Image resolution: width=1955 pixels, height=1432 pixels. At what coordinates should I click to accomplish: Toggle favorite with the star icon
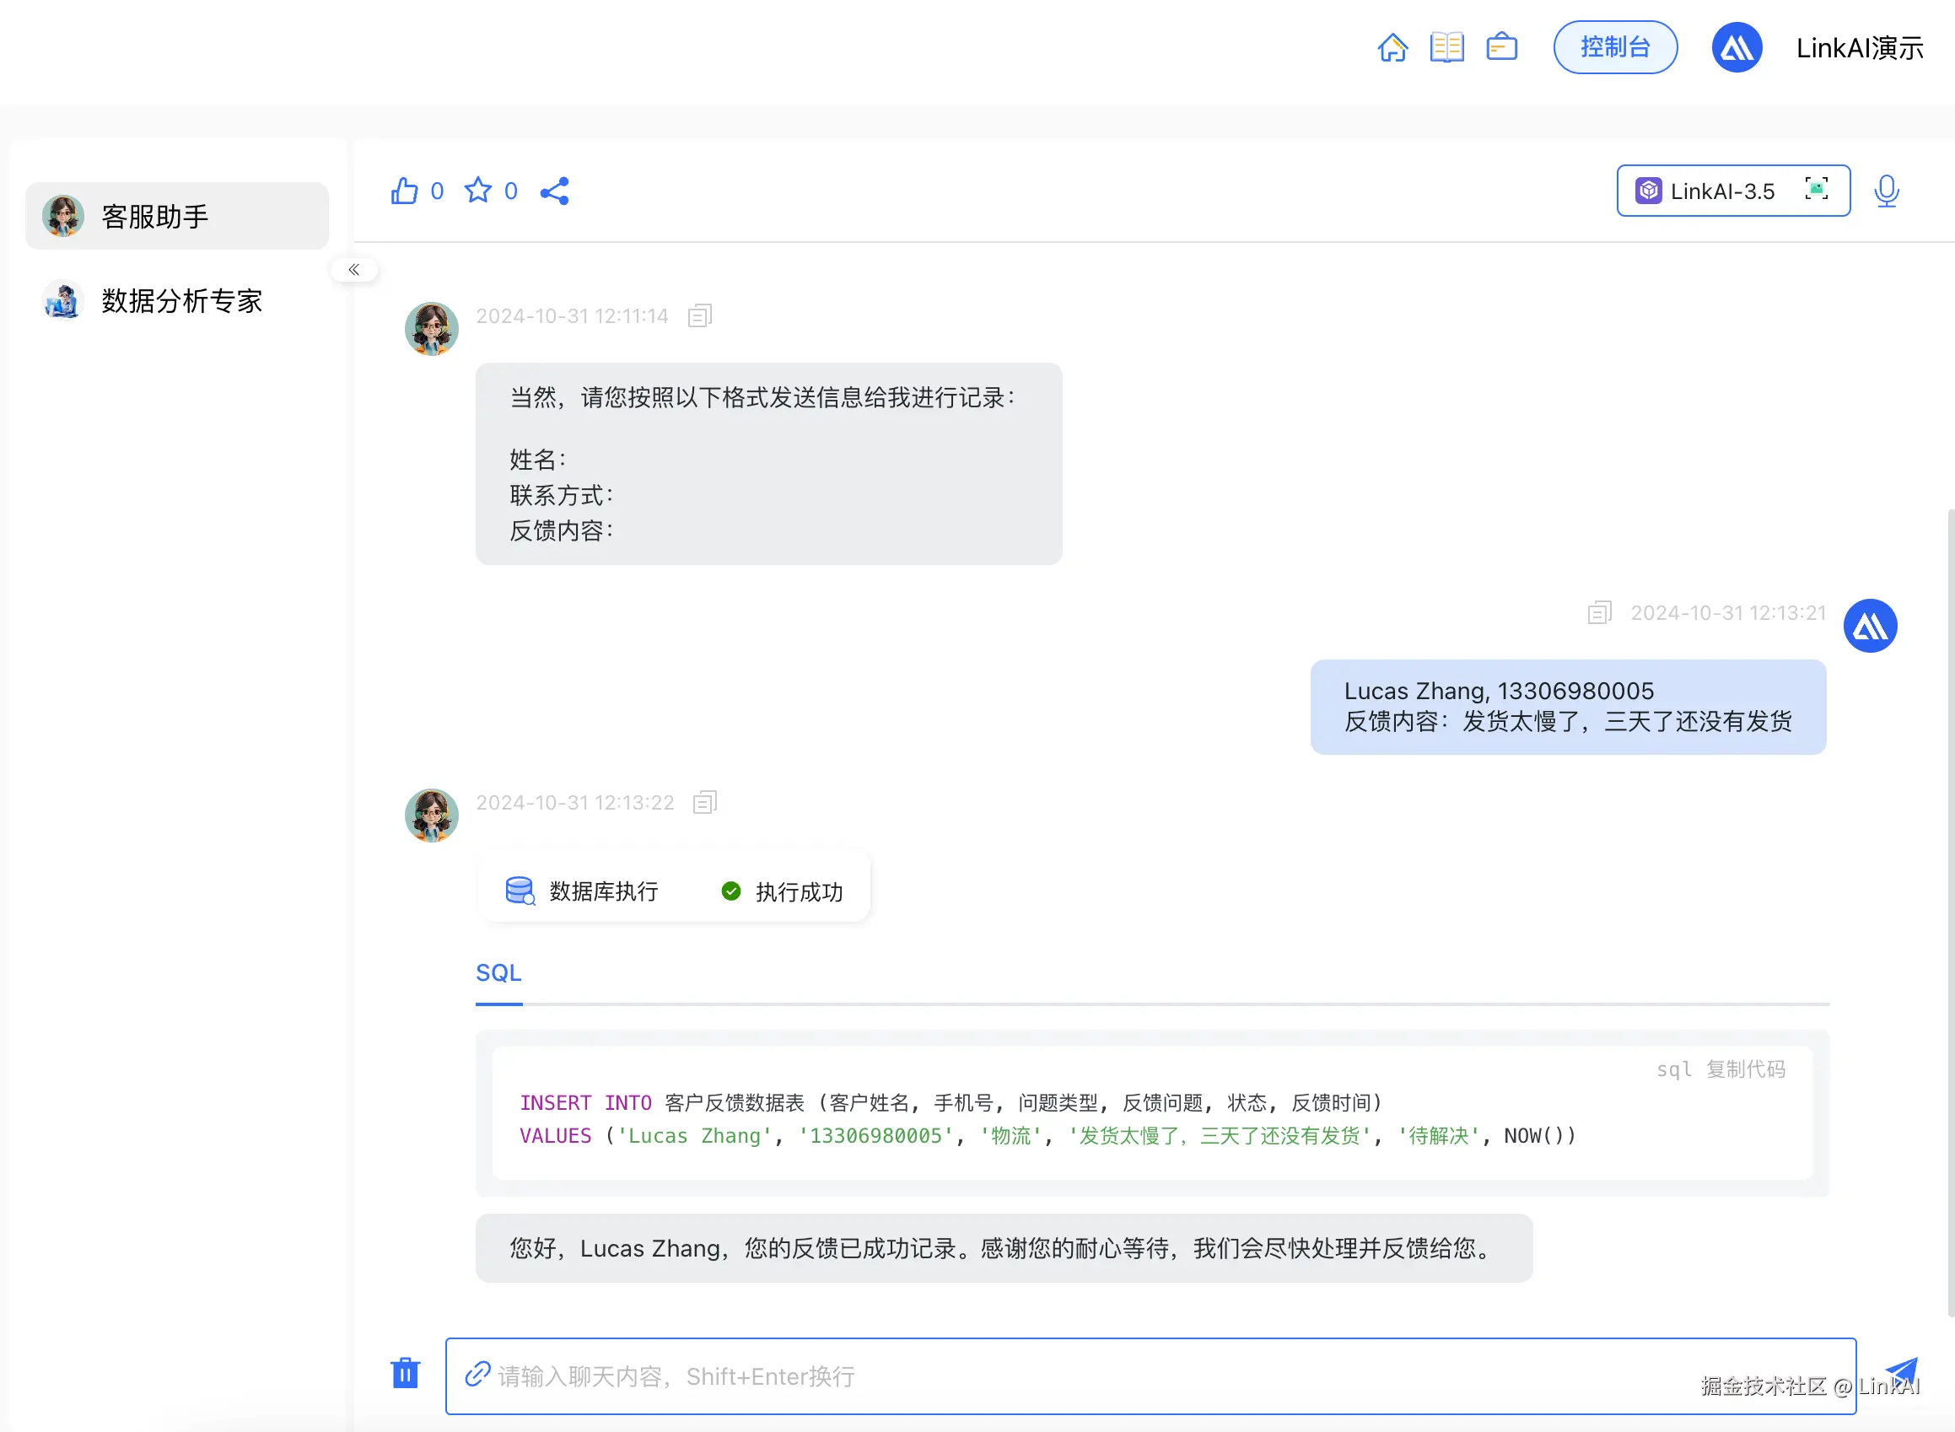(478, 191)
